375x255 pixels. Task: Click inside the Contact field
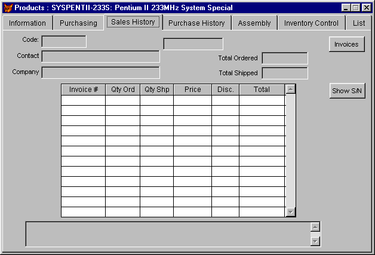coord(100,56)
